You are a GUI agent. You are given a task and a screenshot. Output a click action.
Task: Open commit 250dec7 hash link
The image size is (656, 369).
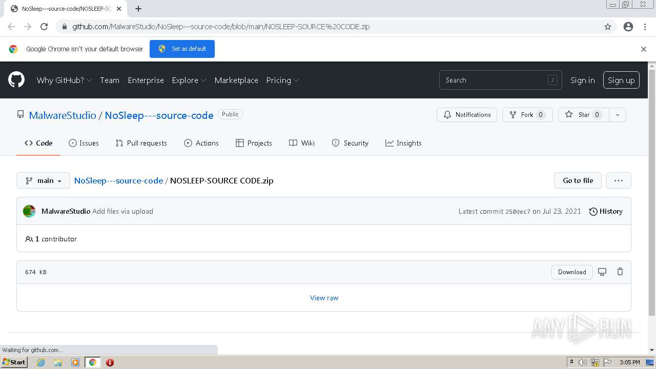(x=518, y=211)
